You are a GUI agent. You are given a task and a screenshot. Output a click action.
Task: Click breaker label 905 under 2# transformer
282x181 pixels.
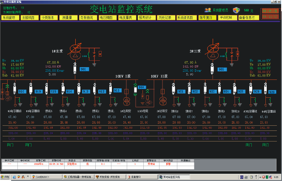tap(221, 69)
